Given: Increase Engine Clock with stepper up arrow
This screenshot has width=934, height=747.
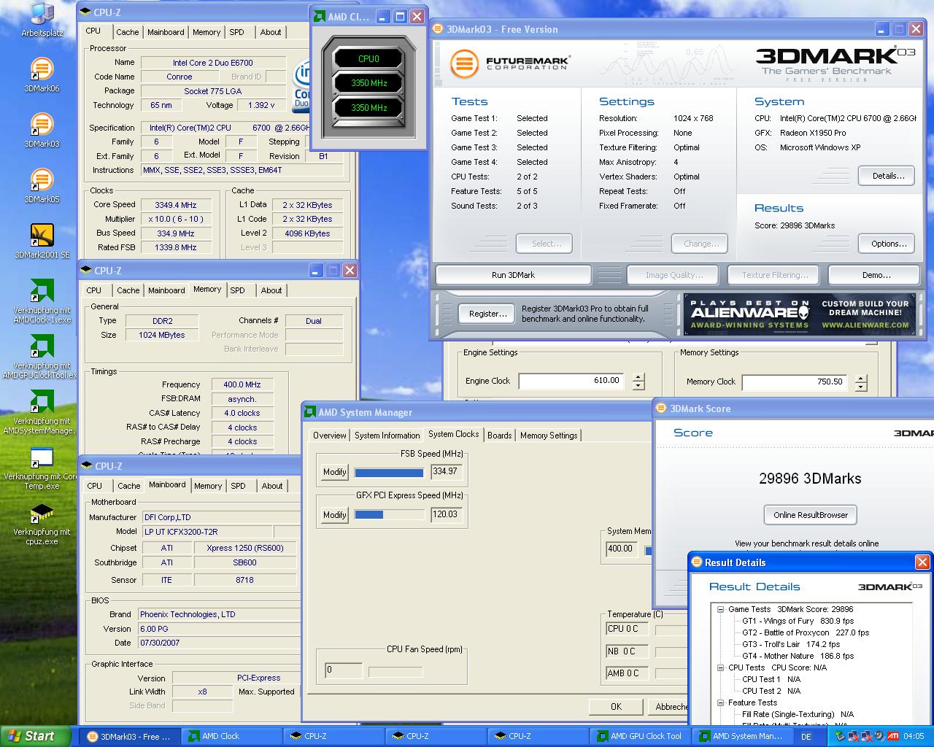Looking at the screenshot, I should pyautogui.click(x=638, y=377).
